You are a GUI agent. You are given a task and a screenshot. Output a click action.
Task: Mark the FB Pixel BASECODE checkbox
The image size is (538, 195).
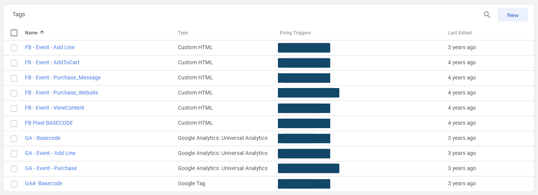14,123
